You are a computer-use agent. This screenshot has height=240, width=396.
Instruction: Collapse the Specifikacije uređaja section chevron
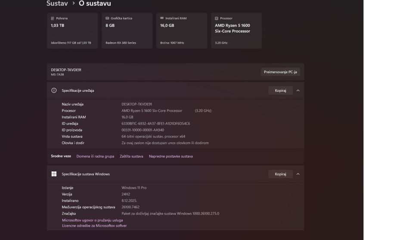[298, 90]
